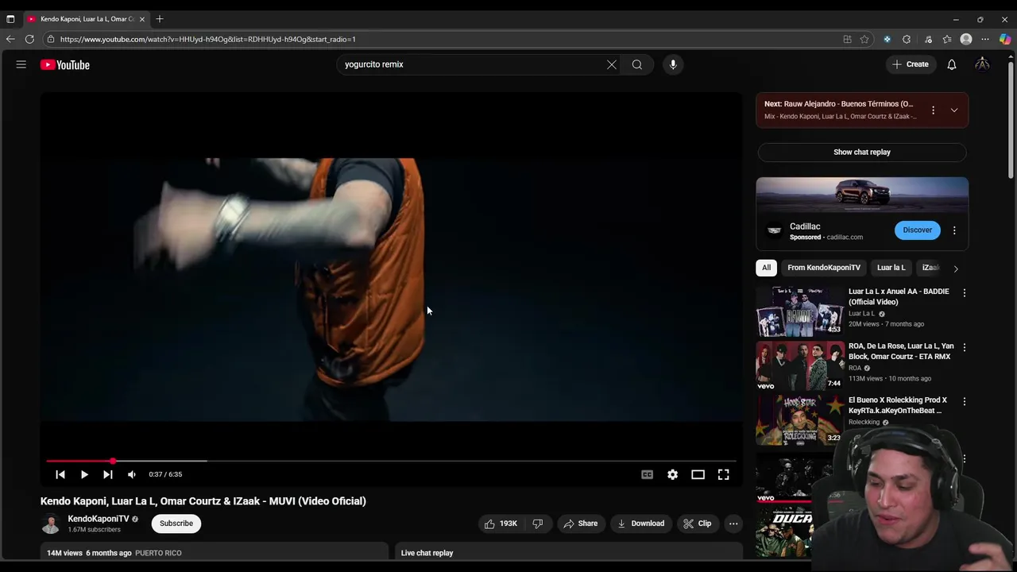1017x572 pixels.
Task: Dislike this video
Action: pyautogui.click(x=538, y=524)
